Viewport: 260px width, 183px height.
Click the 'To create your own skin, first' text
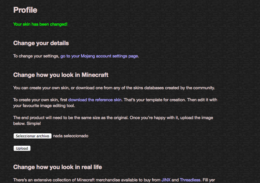pos(40,100)
